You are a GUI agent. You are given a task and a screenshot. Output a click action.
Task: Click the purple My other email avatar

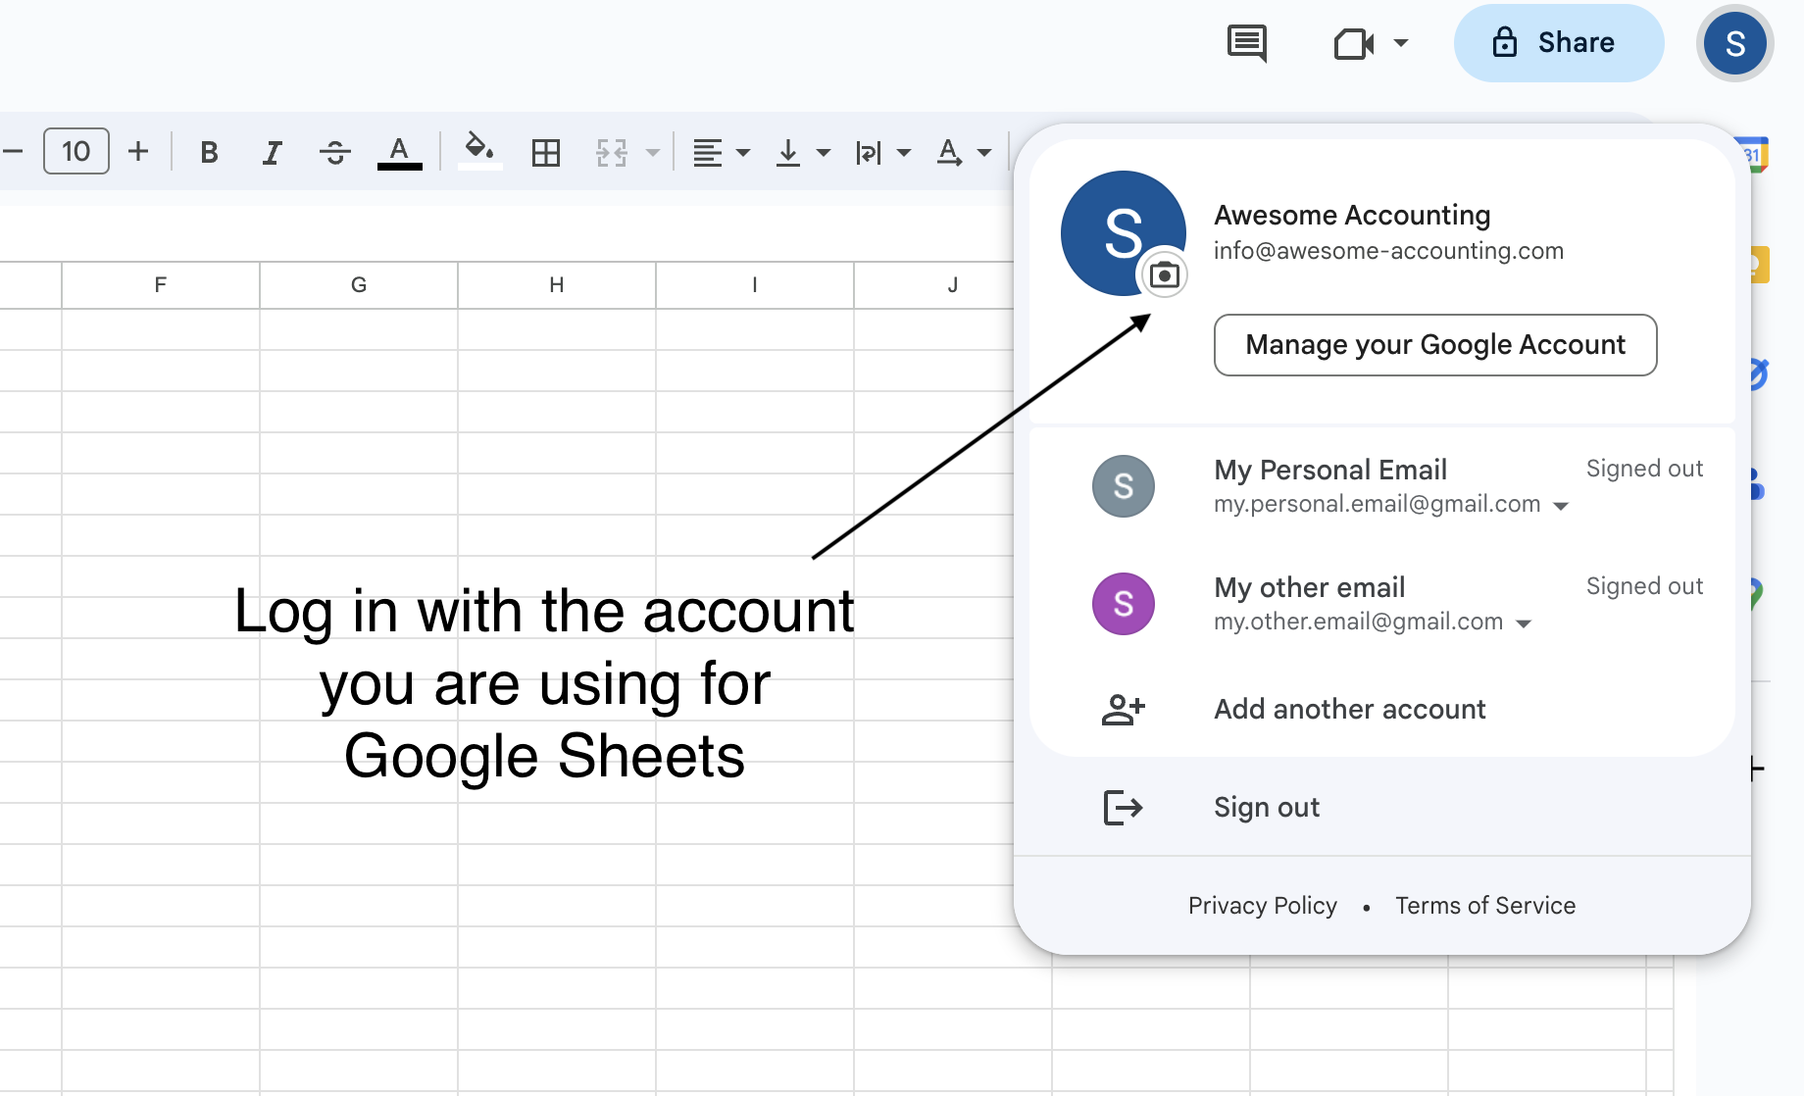1124,604
